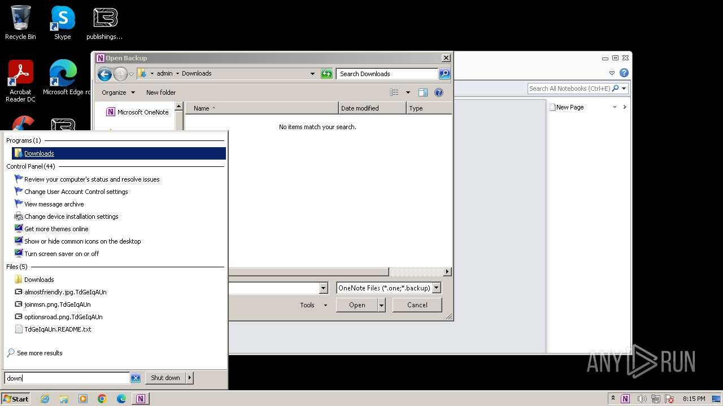Open OneNote help icon at top right

click(x=624, y=73)
